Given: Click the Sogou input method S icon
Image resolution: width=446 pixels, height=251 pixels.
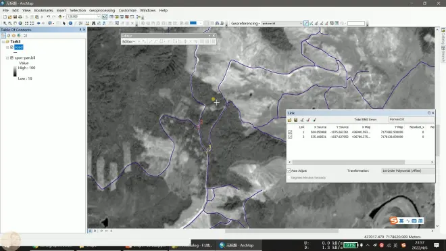Looking at the screenshot, I should click(394, 221).
